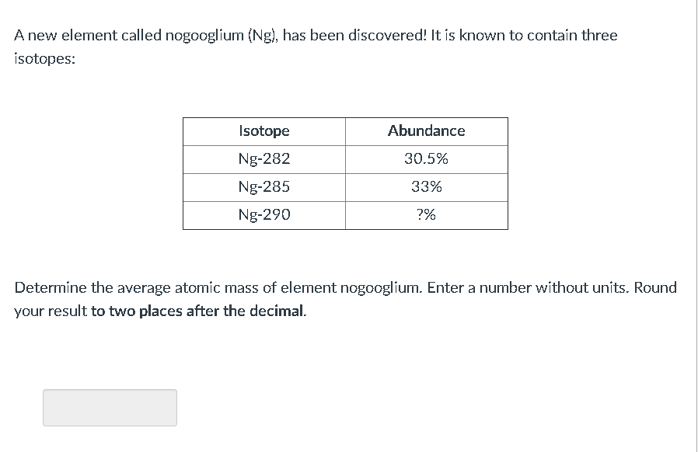
Task: Select the Abundance column header
Action: coord(426,131)
